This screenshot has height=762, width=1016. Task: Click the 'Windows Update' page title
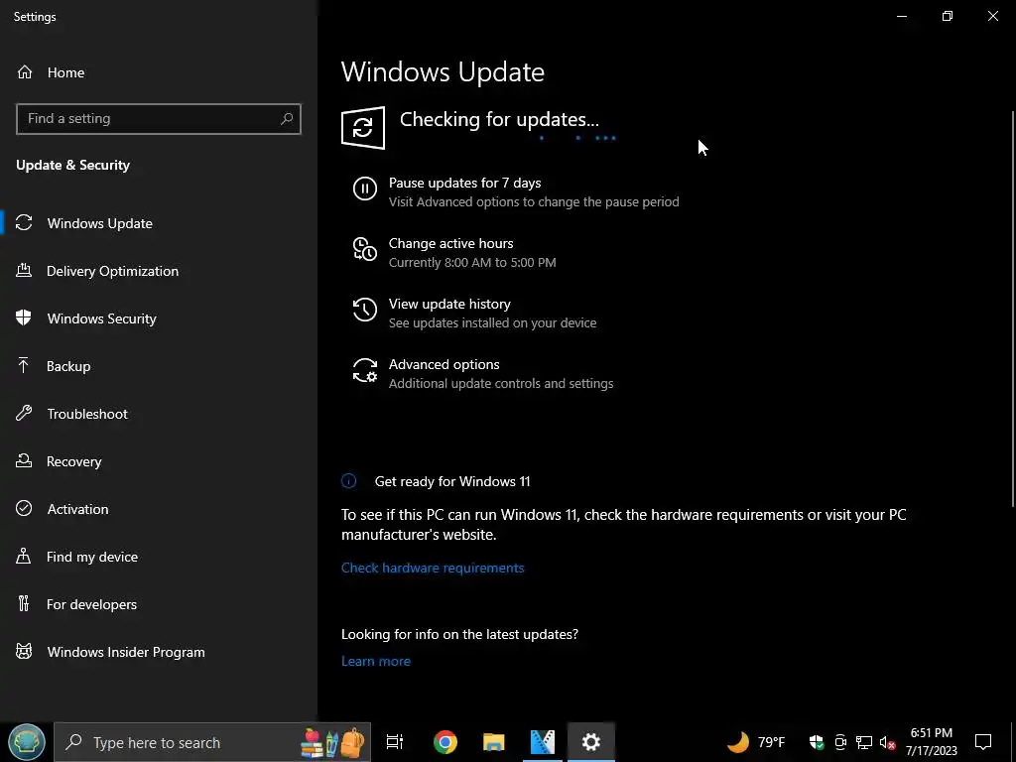pyautogui.click(x=443, y=71)
